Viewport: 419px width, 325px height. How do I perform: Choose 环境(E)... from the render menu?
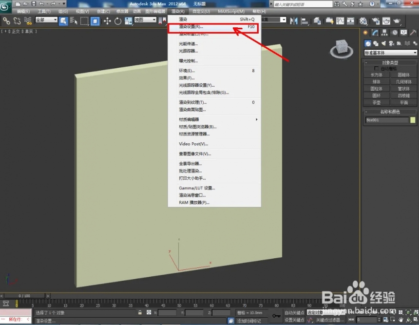tap(214, 71)
